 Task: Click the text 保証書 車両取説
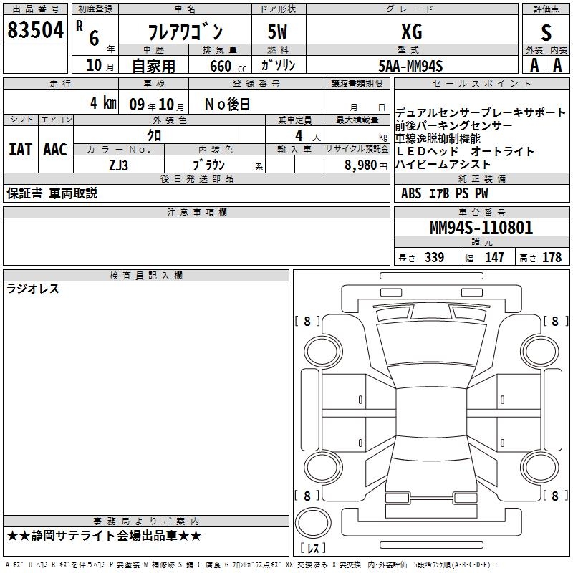52,193
